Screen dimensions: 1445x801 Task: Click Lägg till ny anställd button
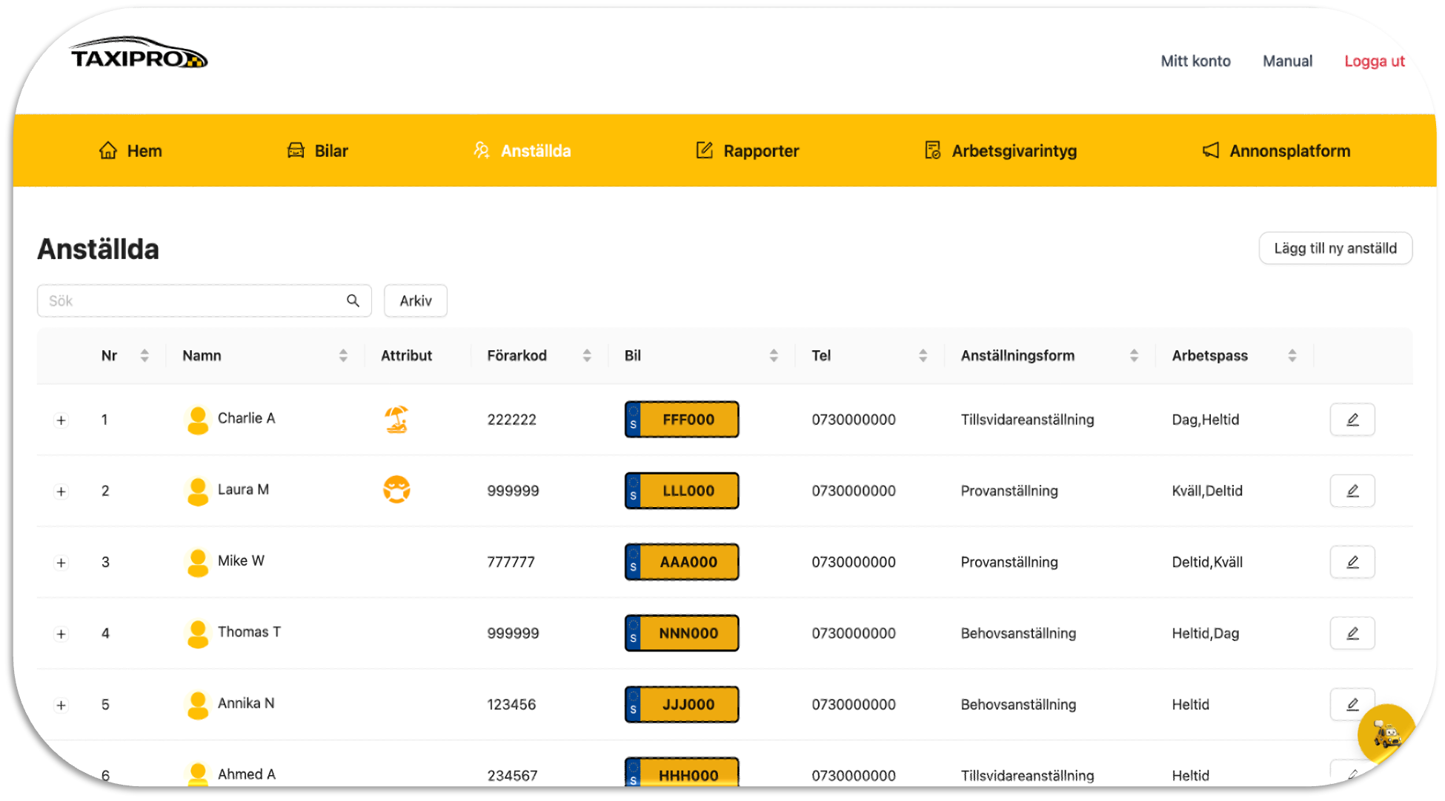[1335, 248]
